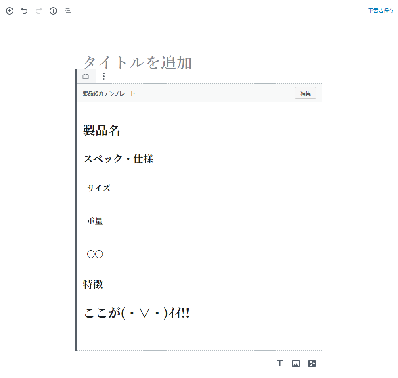Select the 製品紹介テンプレート block title
The width and height of the screenshot is (398, 378).
pyautogui.click(x=109, y=93)
